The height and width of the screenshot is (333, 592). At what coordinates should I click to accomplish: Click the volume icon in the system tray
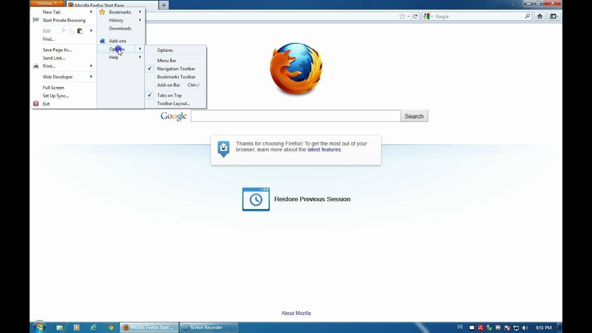pos(525,328)
